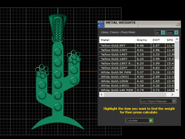185x139 pixels.
Task: Toggle the User library switch
Action: pos(172,32)
